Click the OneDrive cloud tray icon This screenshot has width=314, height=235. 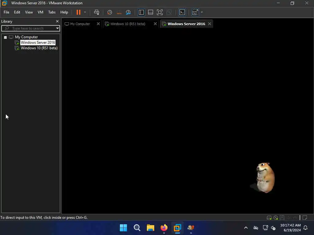coord(256,228)
